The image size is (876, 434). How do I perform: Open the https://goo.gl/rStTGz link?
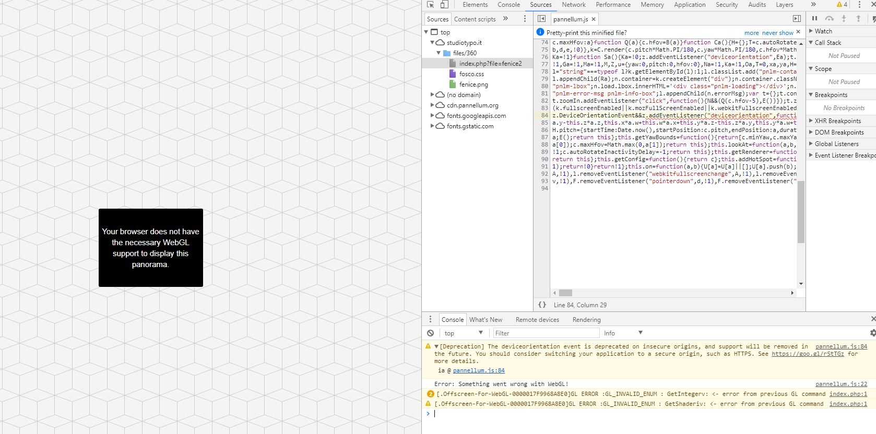pos(808,354)
